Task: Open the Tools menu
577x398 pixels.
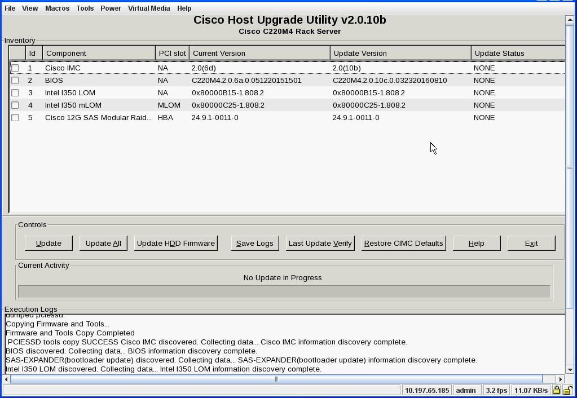Action: 85,8
